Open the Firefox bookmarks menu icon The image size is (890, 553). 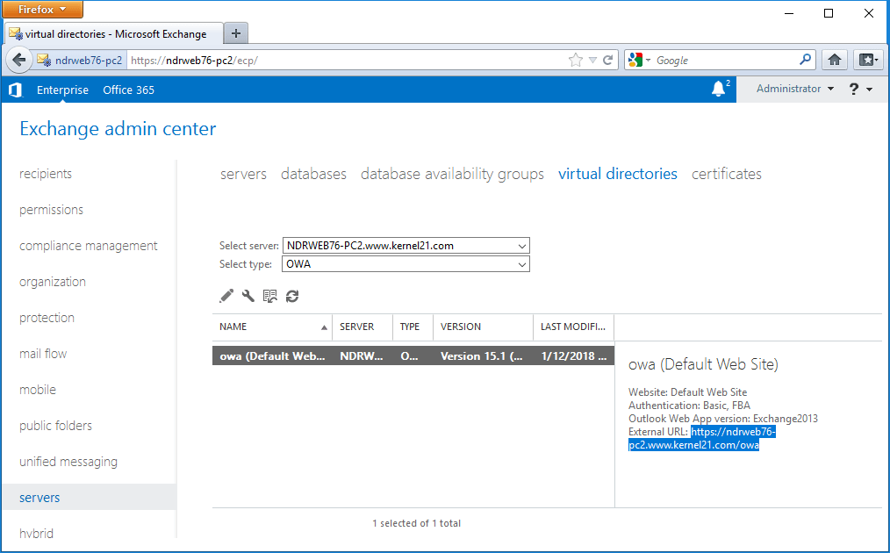click(868, 60)
